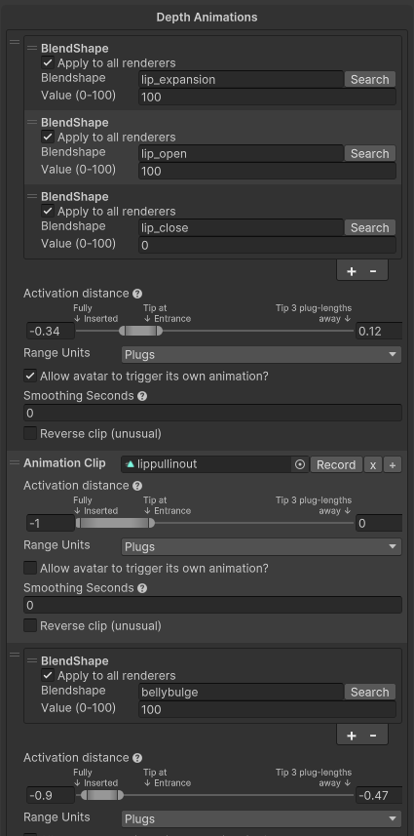Uncheck first Allow avatar to trigger its own animation
414x836 pixels.
pyautogui.click(x=30, y=376)
